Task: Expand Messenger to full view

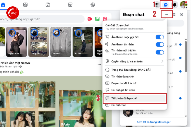Action: point(174,14)
